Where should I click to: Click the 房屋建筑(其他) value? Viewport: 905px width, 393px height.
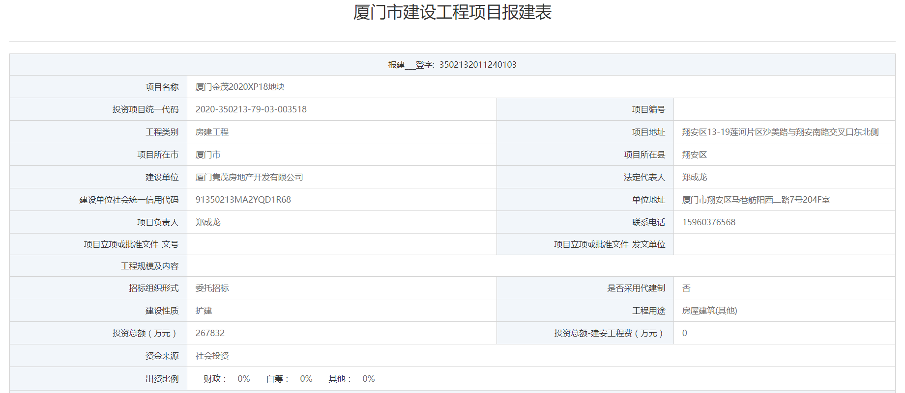(709, 311)
